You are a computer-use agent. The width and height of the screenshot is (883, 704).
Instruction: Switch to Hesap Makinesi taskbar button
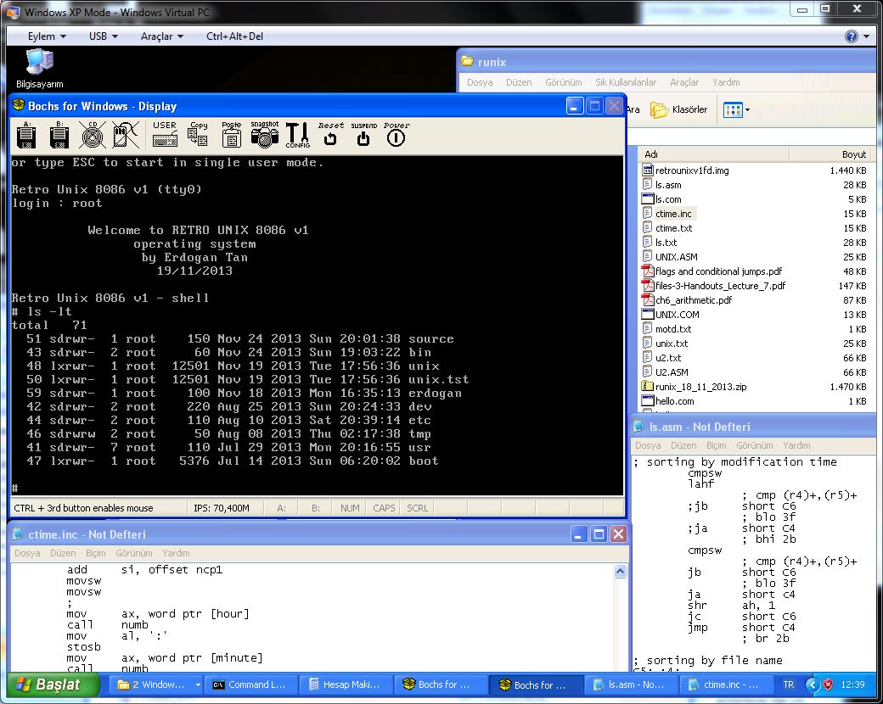(x=346, y=684)
